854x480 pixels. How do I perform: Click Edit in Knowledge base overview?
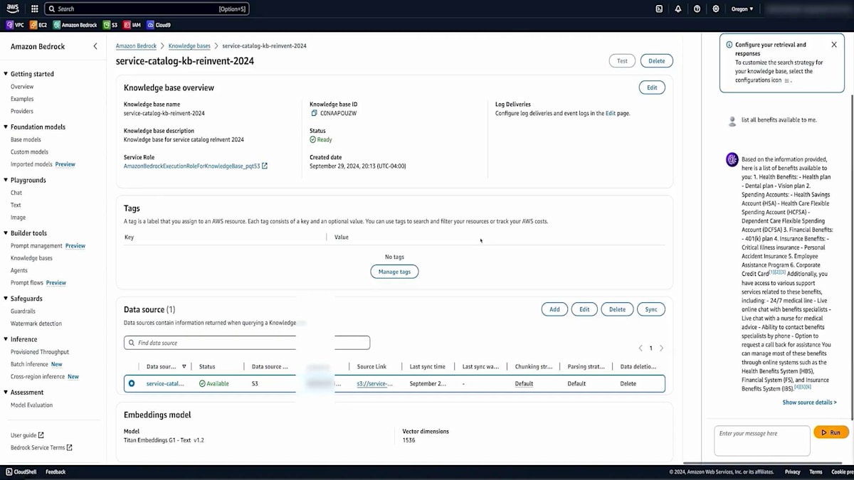coord(652,87)
